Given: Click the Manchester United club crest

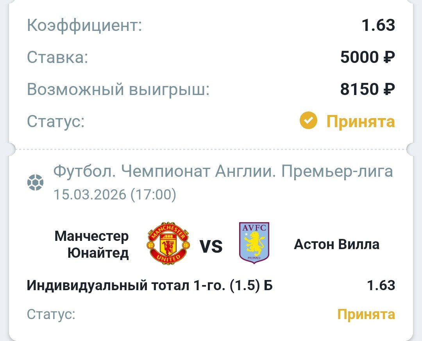Looking at the screenshot, I should [x=168, y=244].
